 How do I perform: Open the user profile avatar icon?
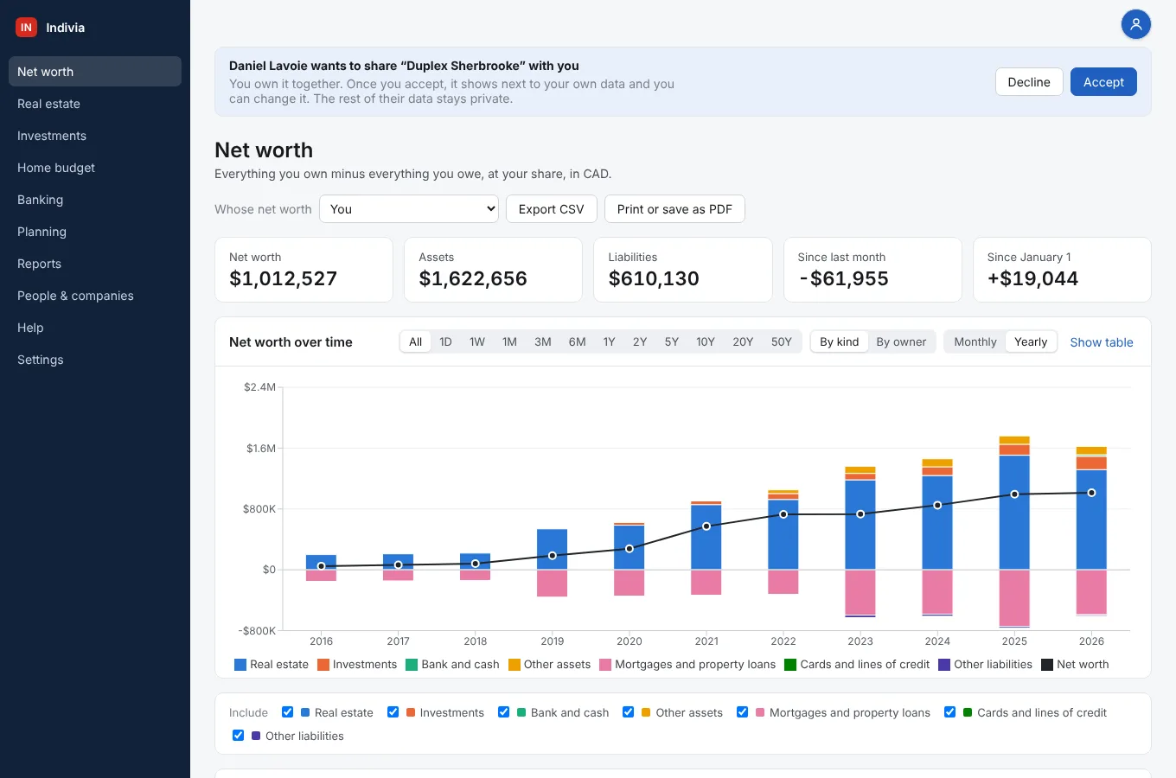[x=1135, y=24]
